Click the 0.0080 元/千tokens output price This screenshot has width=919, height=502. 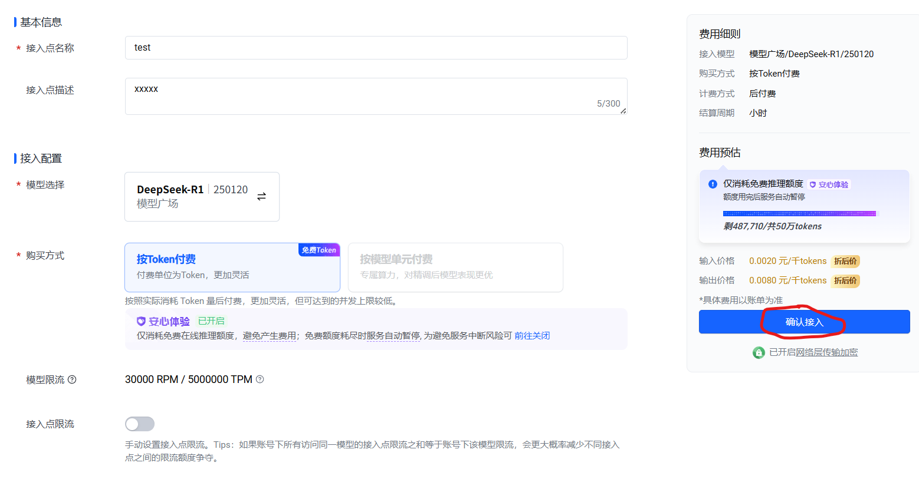(x=787, y=280)
